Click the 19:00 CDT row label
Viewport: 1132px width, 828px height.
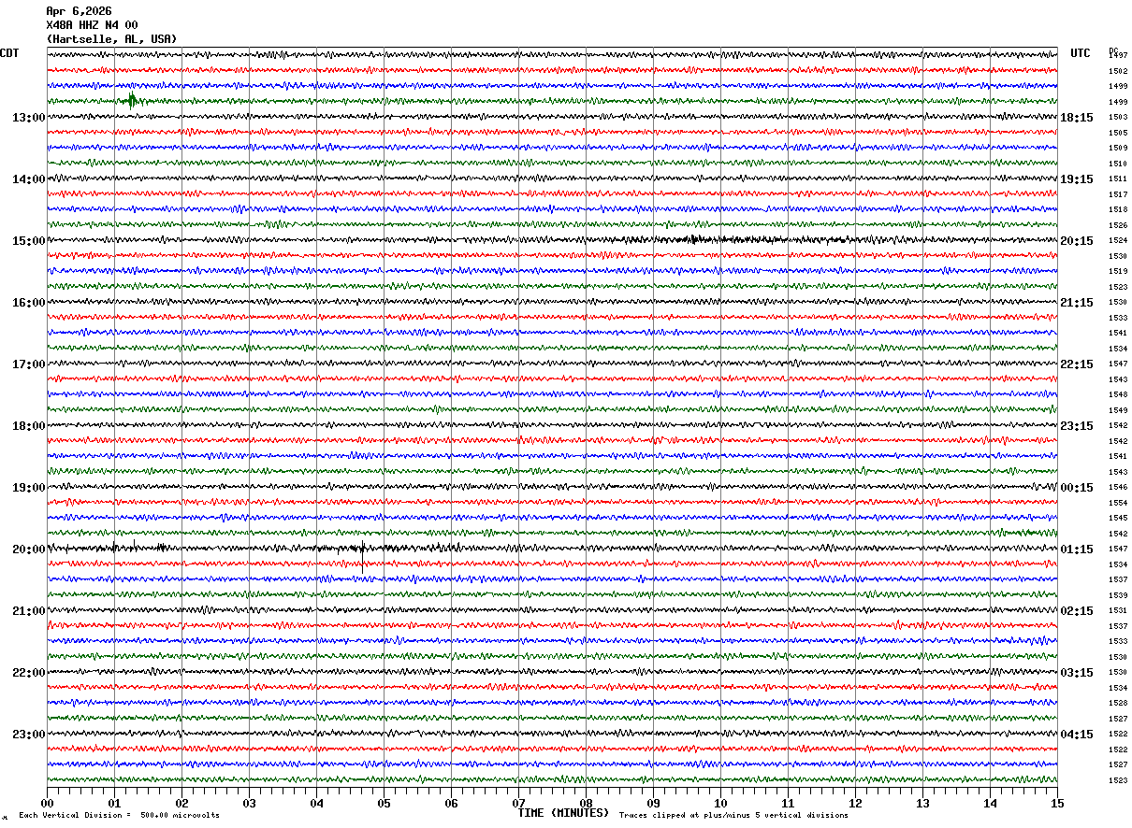coord(28,488)
